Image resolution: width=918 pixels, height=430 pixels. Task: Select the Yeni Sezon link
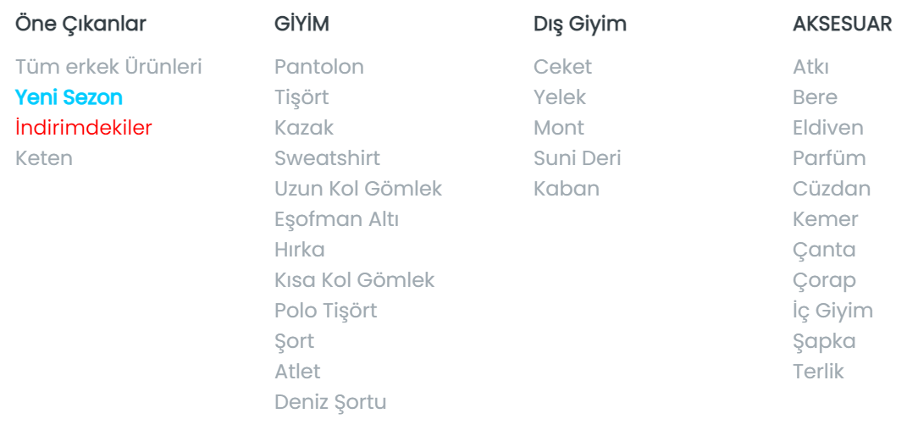pos(69,97)
